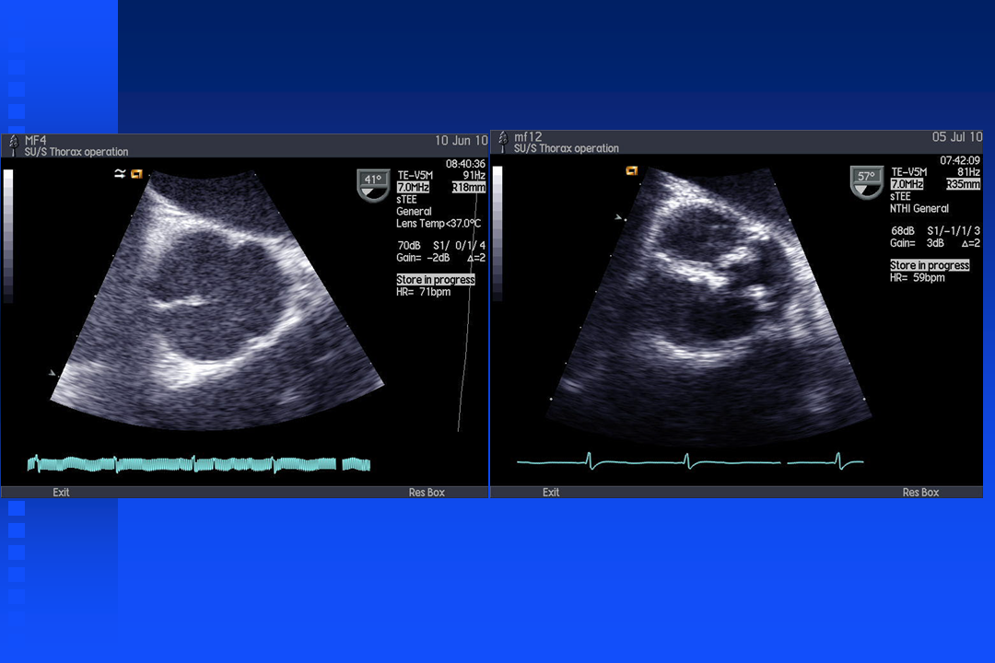The image size is (995, 663).
Task: Click the focus arrow marker left of MF4 image
Action: coord(53,373)
